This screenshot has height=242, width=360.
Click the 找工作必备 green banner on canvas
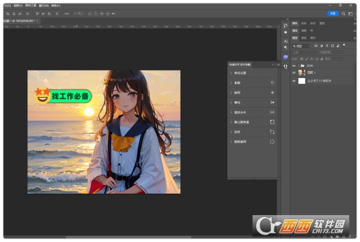click(69, 96)
